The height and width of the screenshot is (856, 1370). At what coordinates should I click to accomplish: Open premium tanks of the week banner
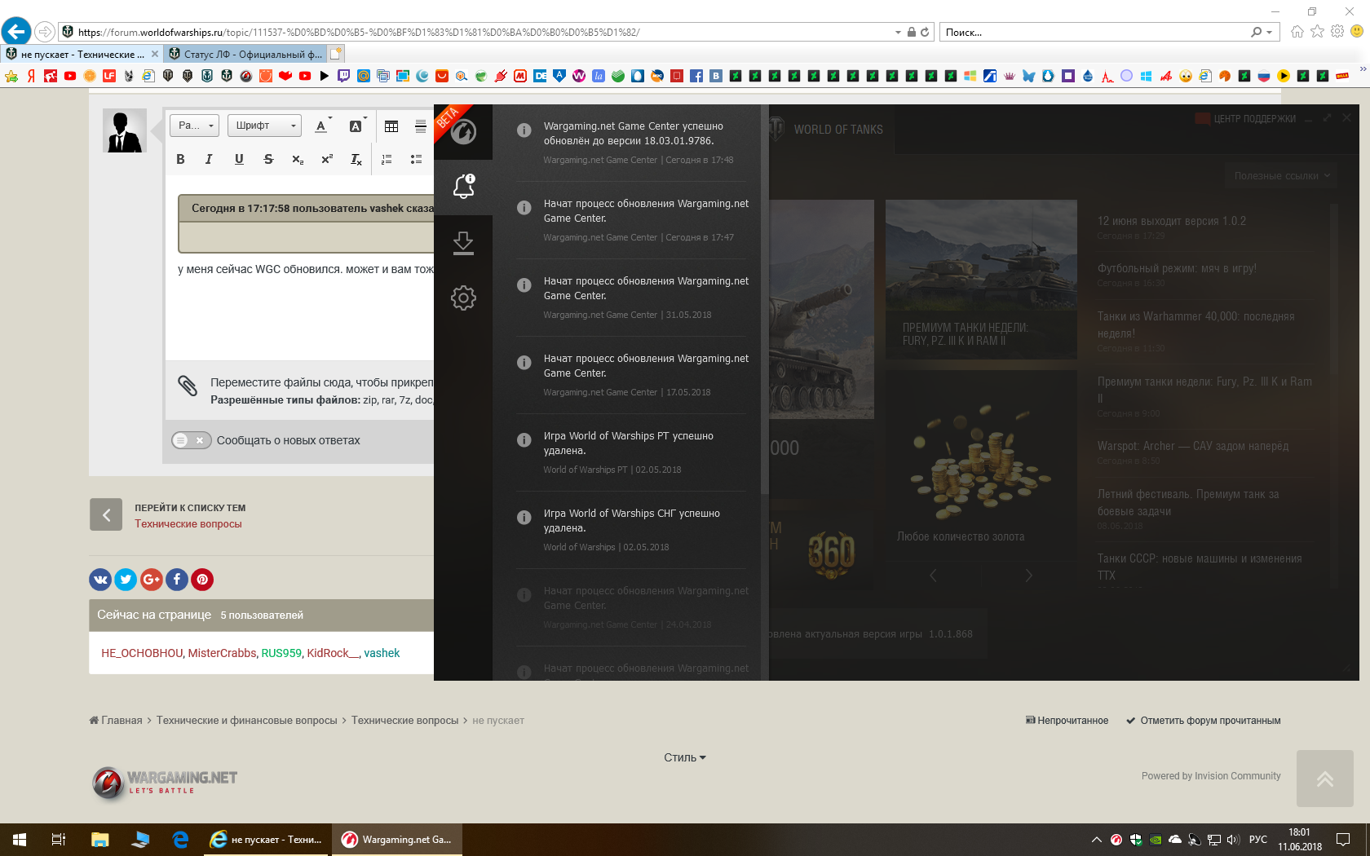pos(981,280)
